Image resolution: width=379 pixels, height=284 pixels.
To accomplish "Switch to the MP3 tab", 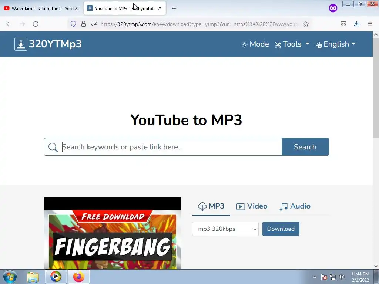I will (x=211, y=206).
